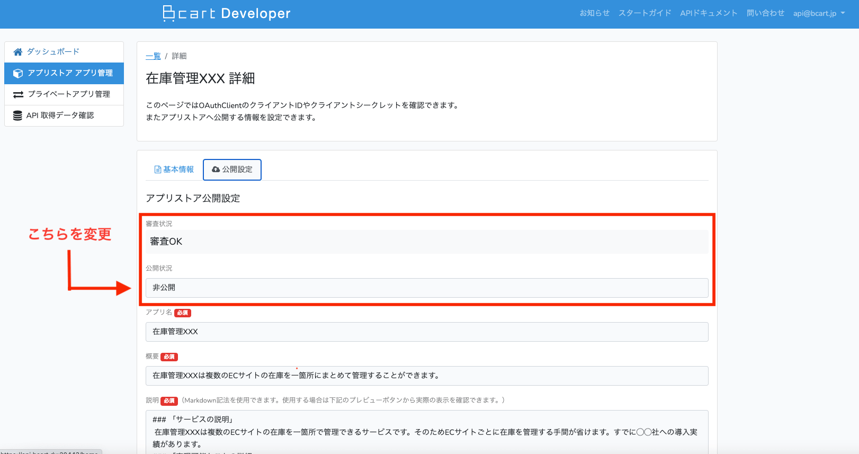
Task: Switch to the 基本情報 tab
Action: [x=174, y=170]
